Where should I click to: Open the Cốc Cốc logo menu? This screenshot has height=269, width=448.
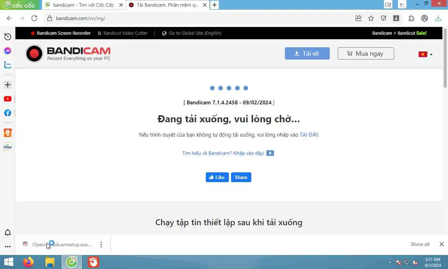19,5
